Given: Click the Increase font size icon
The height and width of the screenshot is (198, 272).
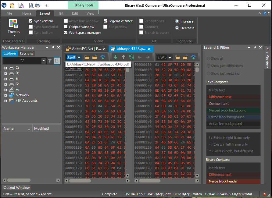Looking at the screenshot, I should [177, 21].
